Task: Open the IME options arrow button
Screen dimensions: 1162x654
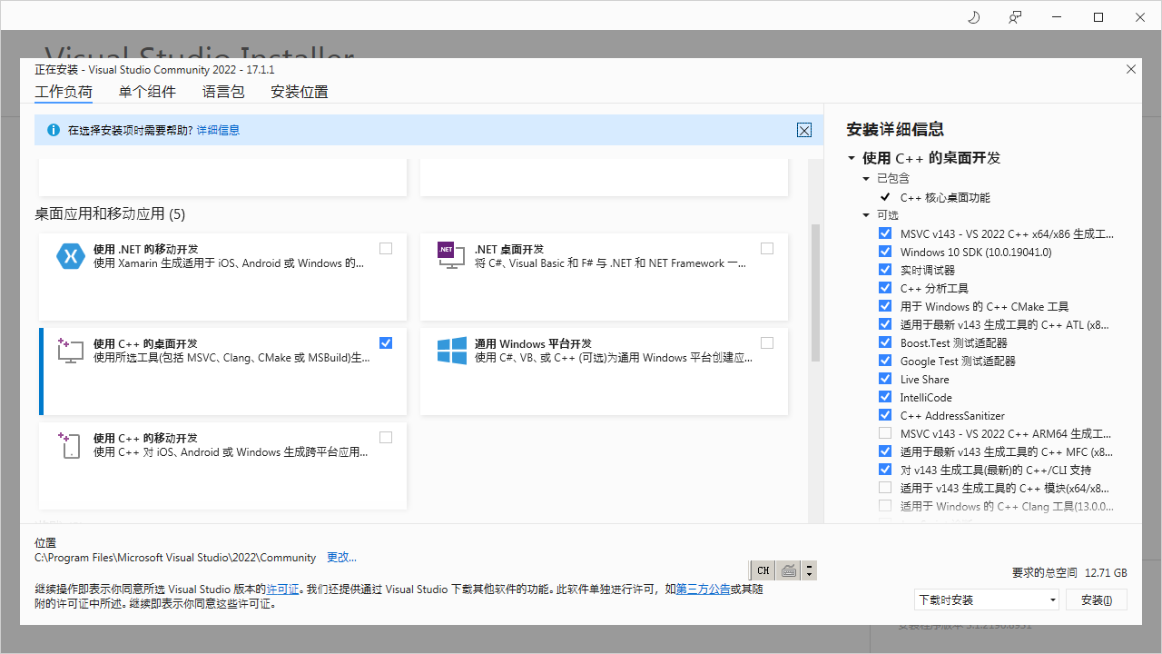Action: click(x=810, y=570)
